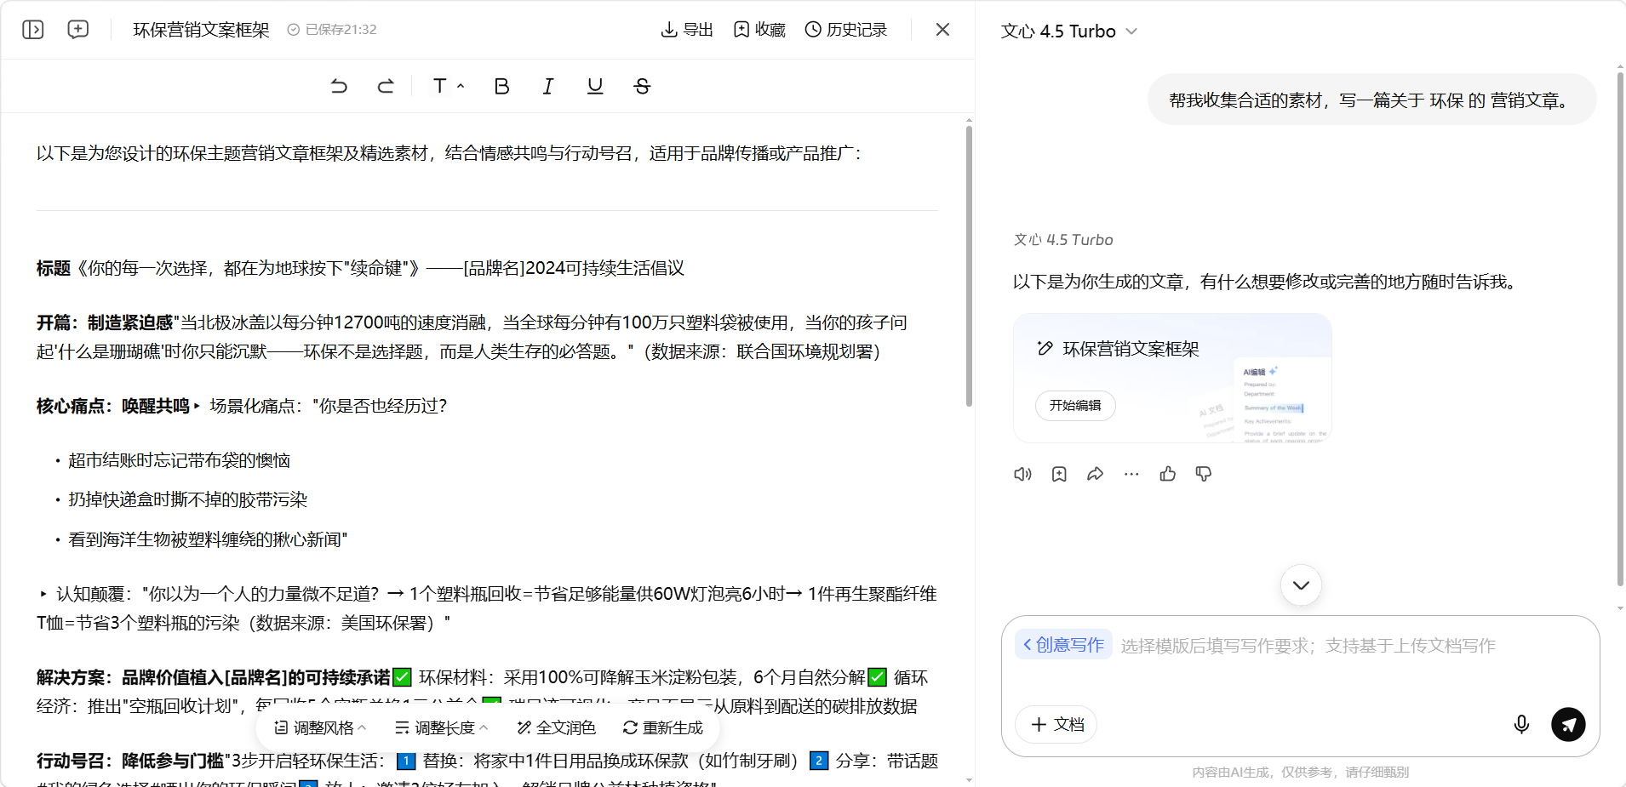Toggle underline formatting
This screenshot has height=787, width=1626.
point(595,86)
